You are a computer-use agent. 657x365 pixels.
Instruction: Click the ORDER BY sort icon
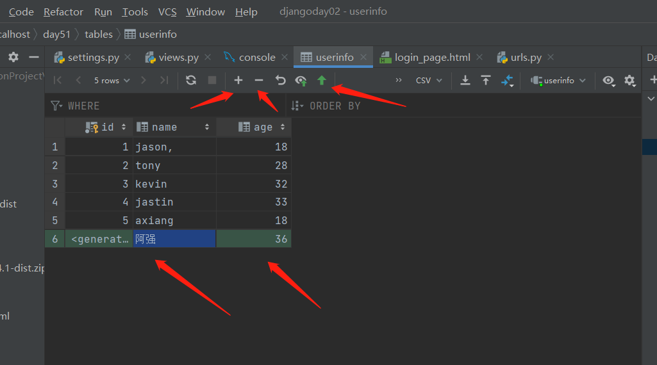point(297,106)
